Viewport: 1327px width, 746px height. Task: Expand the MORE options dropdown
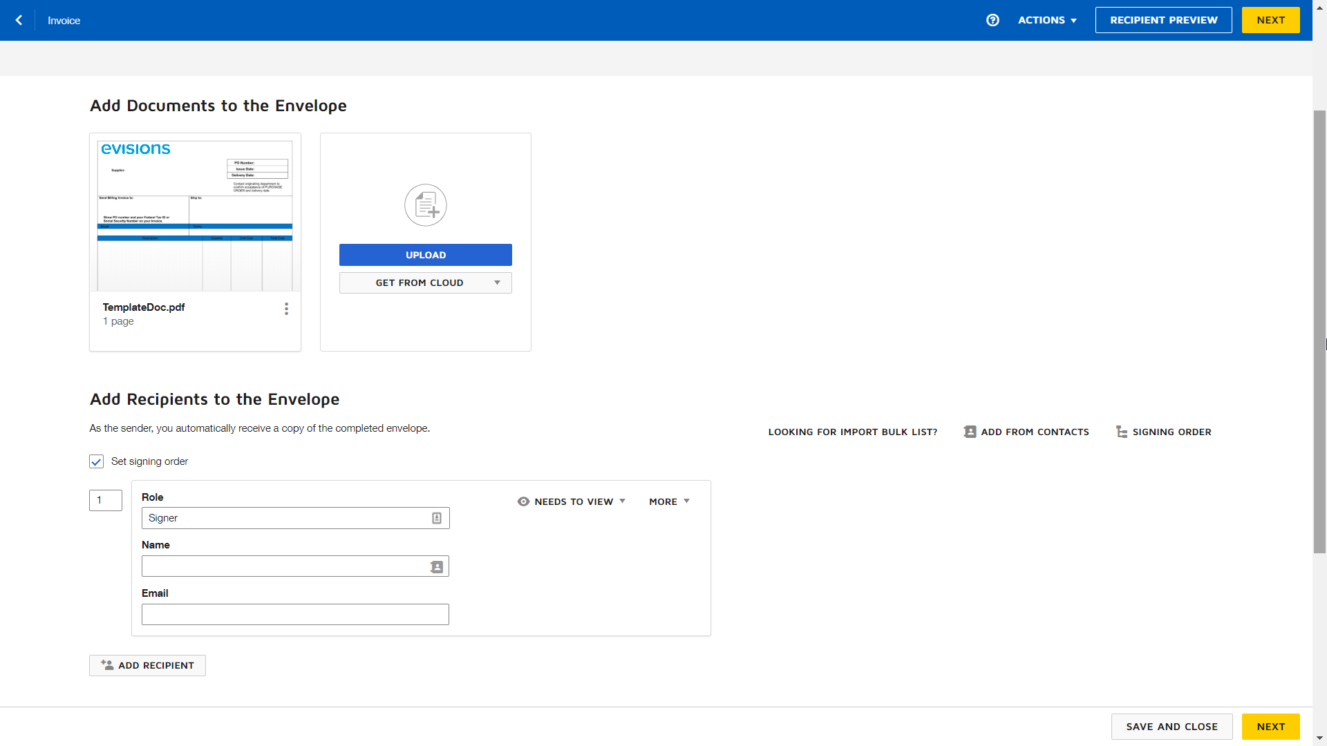point(670,500)
